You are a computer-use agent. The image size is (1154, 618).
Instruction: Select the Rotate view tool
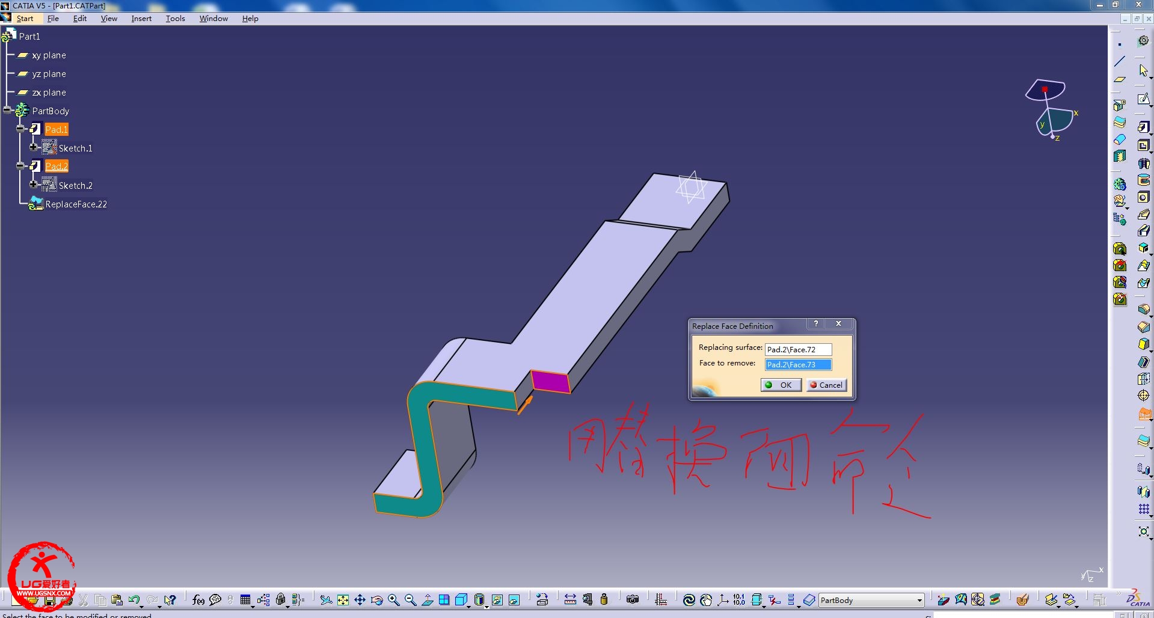(x=376, y=599)
